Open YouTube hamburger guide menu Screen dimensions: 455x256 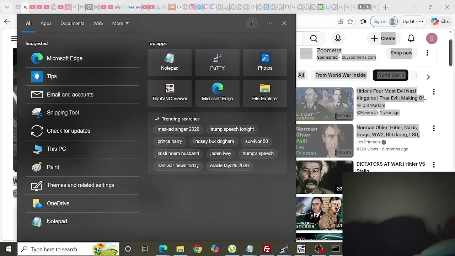(x=14, y=38)
